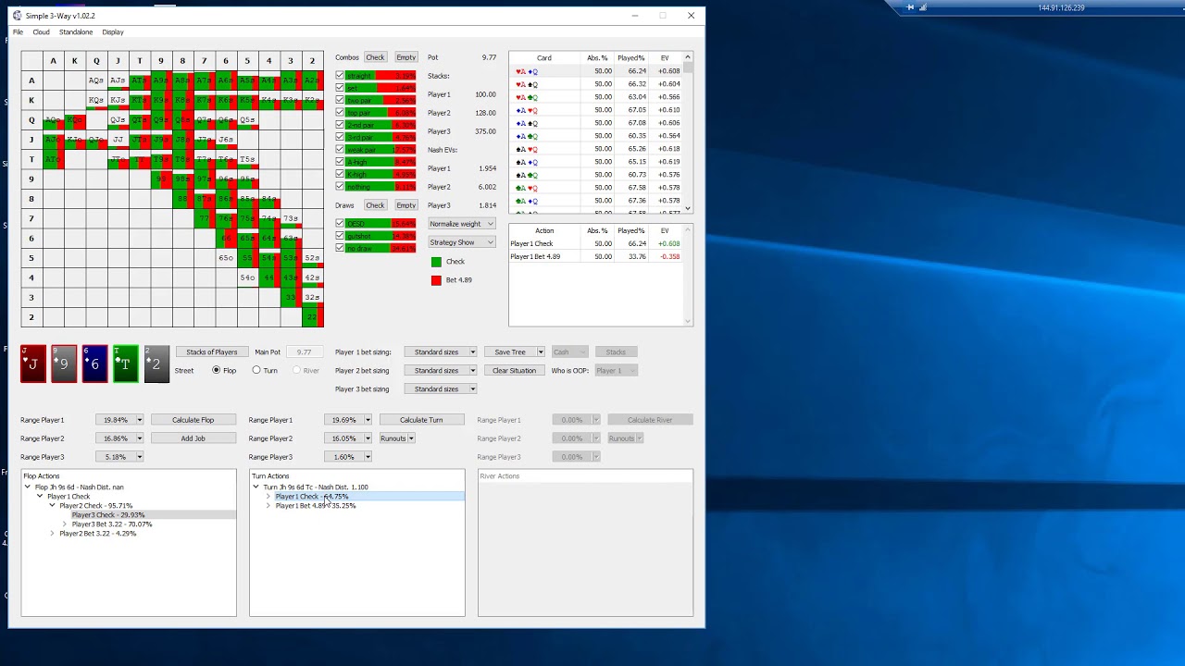
Task: Toggle the weak pair checkbox
Action: point(340,150)
